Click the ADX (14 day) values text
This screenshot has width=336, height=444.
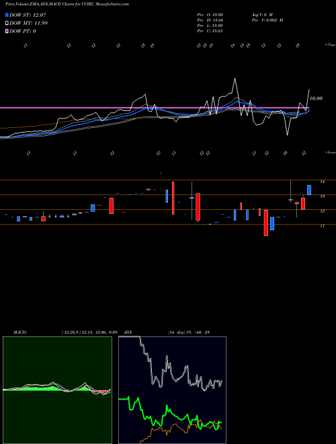click(189, 332)
